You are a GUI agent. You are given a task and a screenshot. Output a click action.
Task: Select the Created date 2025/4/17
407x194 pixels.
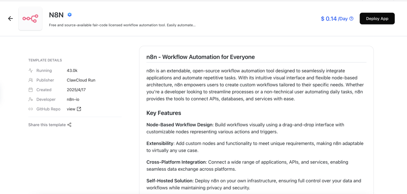75,90
